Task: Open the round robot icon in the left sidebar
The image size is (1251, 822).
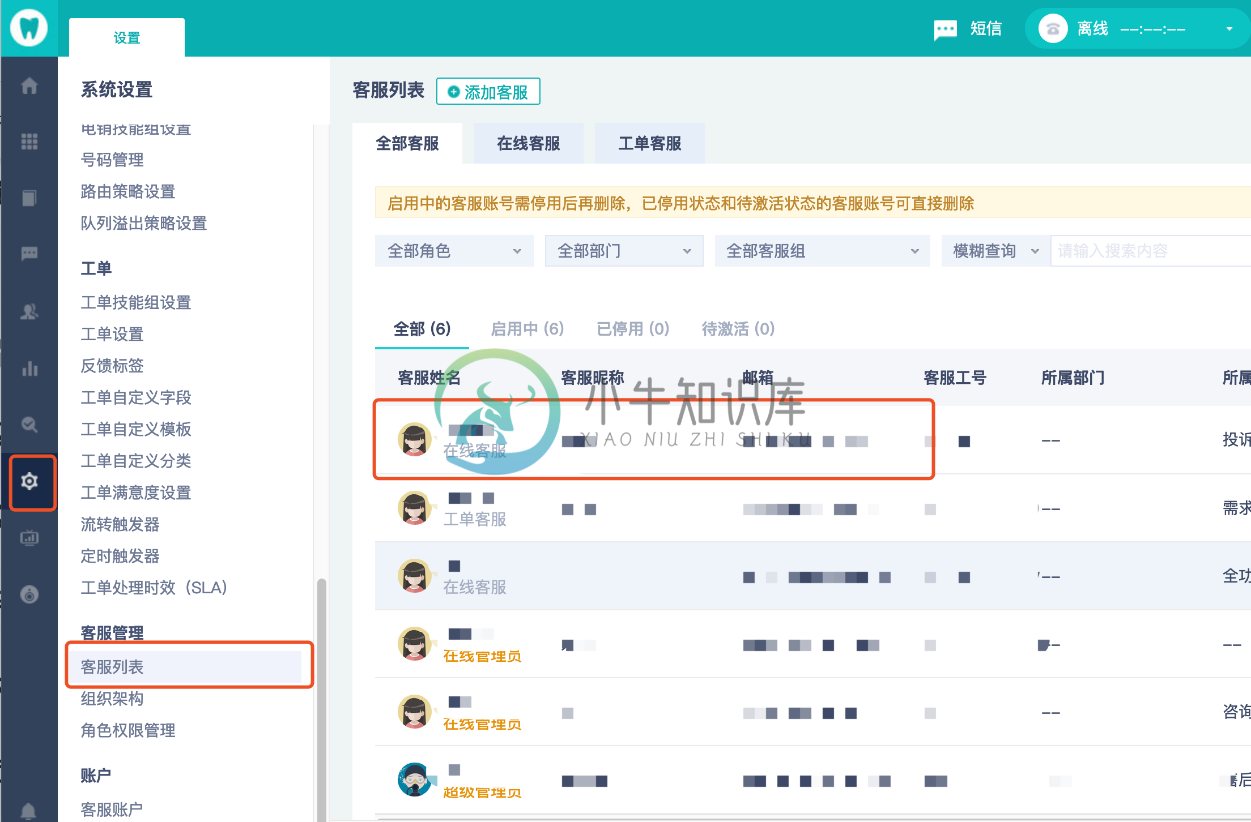Action: pos(29,594)
